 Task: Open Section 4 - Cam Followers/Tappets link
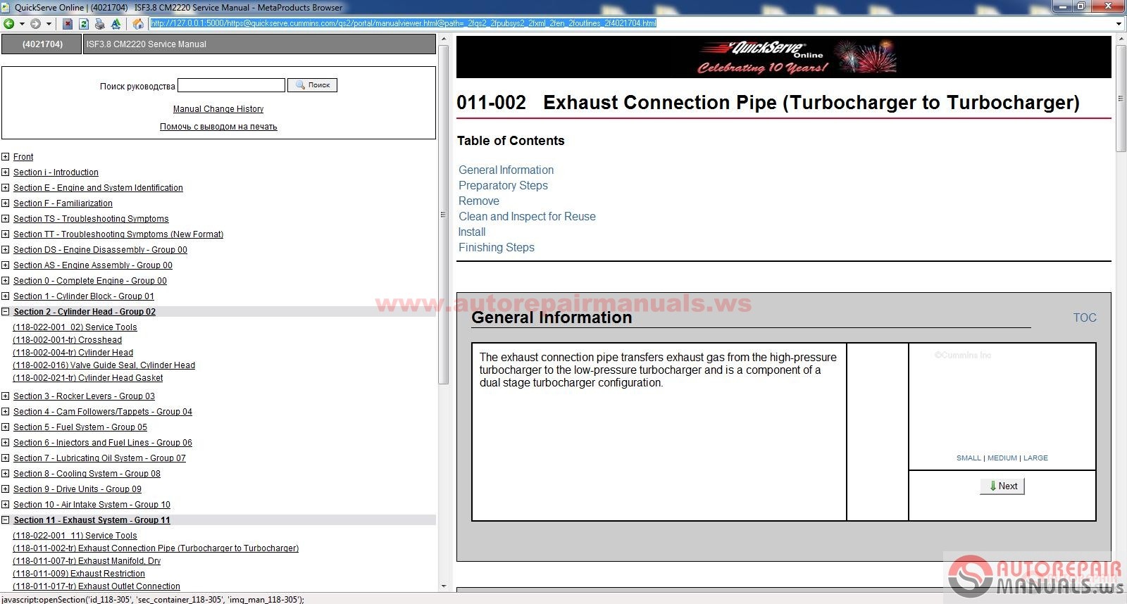click(x=103, y=412)
